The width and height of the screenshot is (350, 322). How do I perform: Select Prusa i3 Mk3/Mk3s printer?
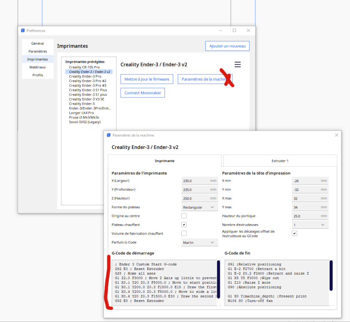coord(84,117)
